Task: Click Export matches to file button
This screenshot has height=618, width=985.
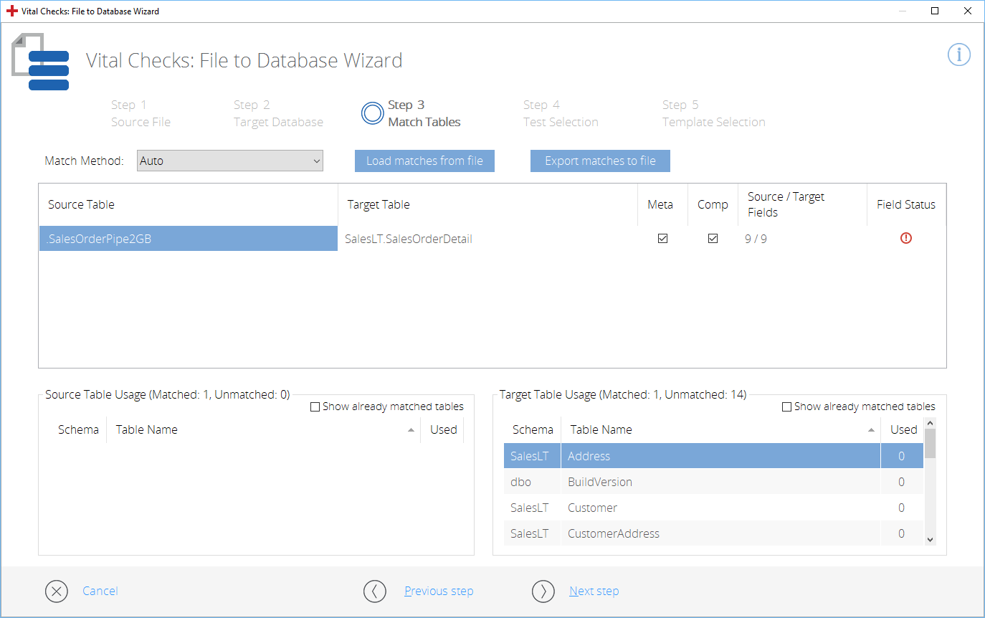Action: point(600,161)
